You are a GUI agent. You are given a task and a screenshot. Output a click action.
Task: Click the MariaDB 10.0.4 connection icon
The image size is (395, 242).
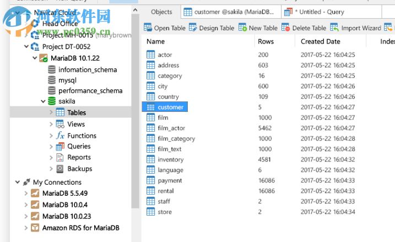coord(35,205)
